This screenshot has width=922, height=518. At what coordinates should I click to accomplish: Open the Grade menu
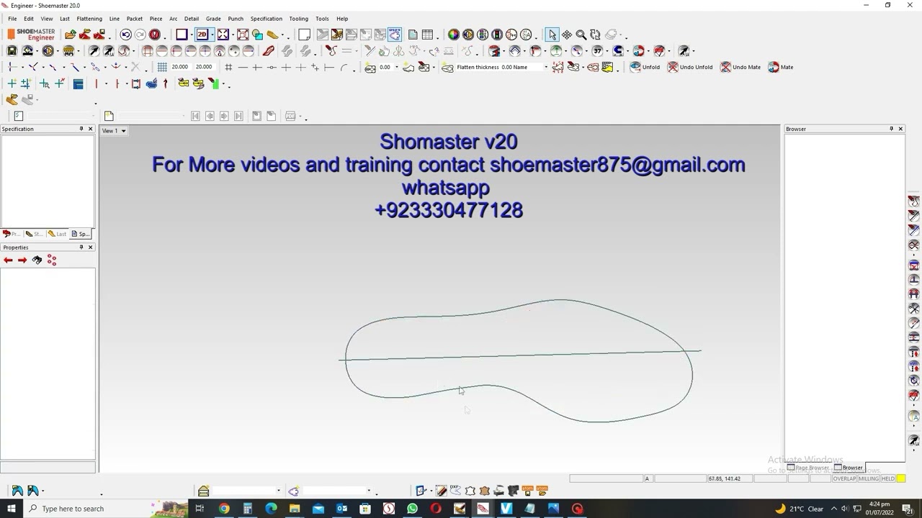[x=213, y=19]
